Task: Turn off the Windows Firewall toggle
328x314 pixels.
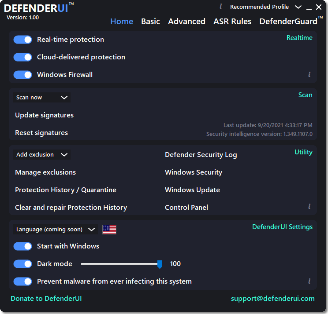Action: pyautogui.click(x=22, y=75)
